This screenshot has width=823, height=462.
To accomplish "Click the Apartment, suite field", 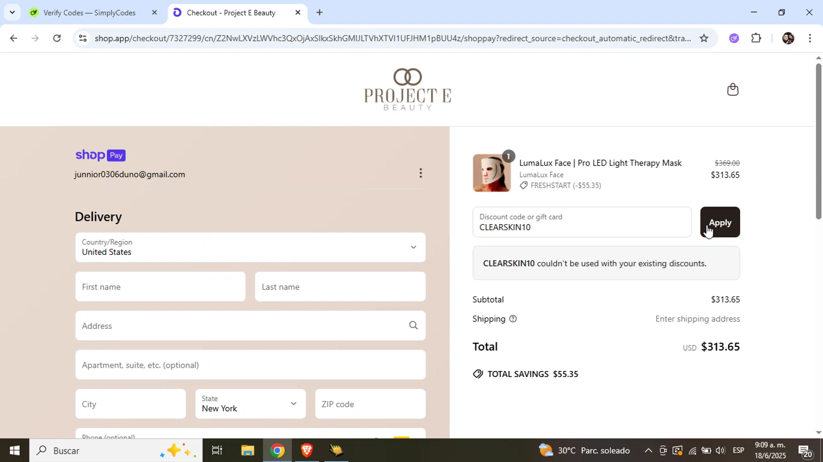I will pyautogui.click(x=250, y=365).
